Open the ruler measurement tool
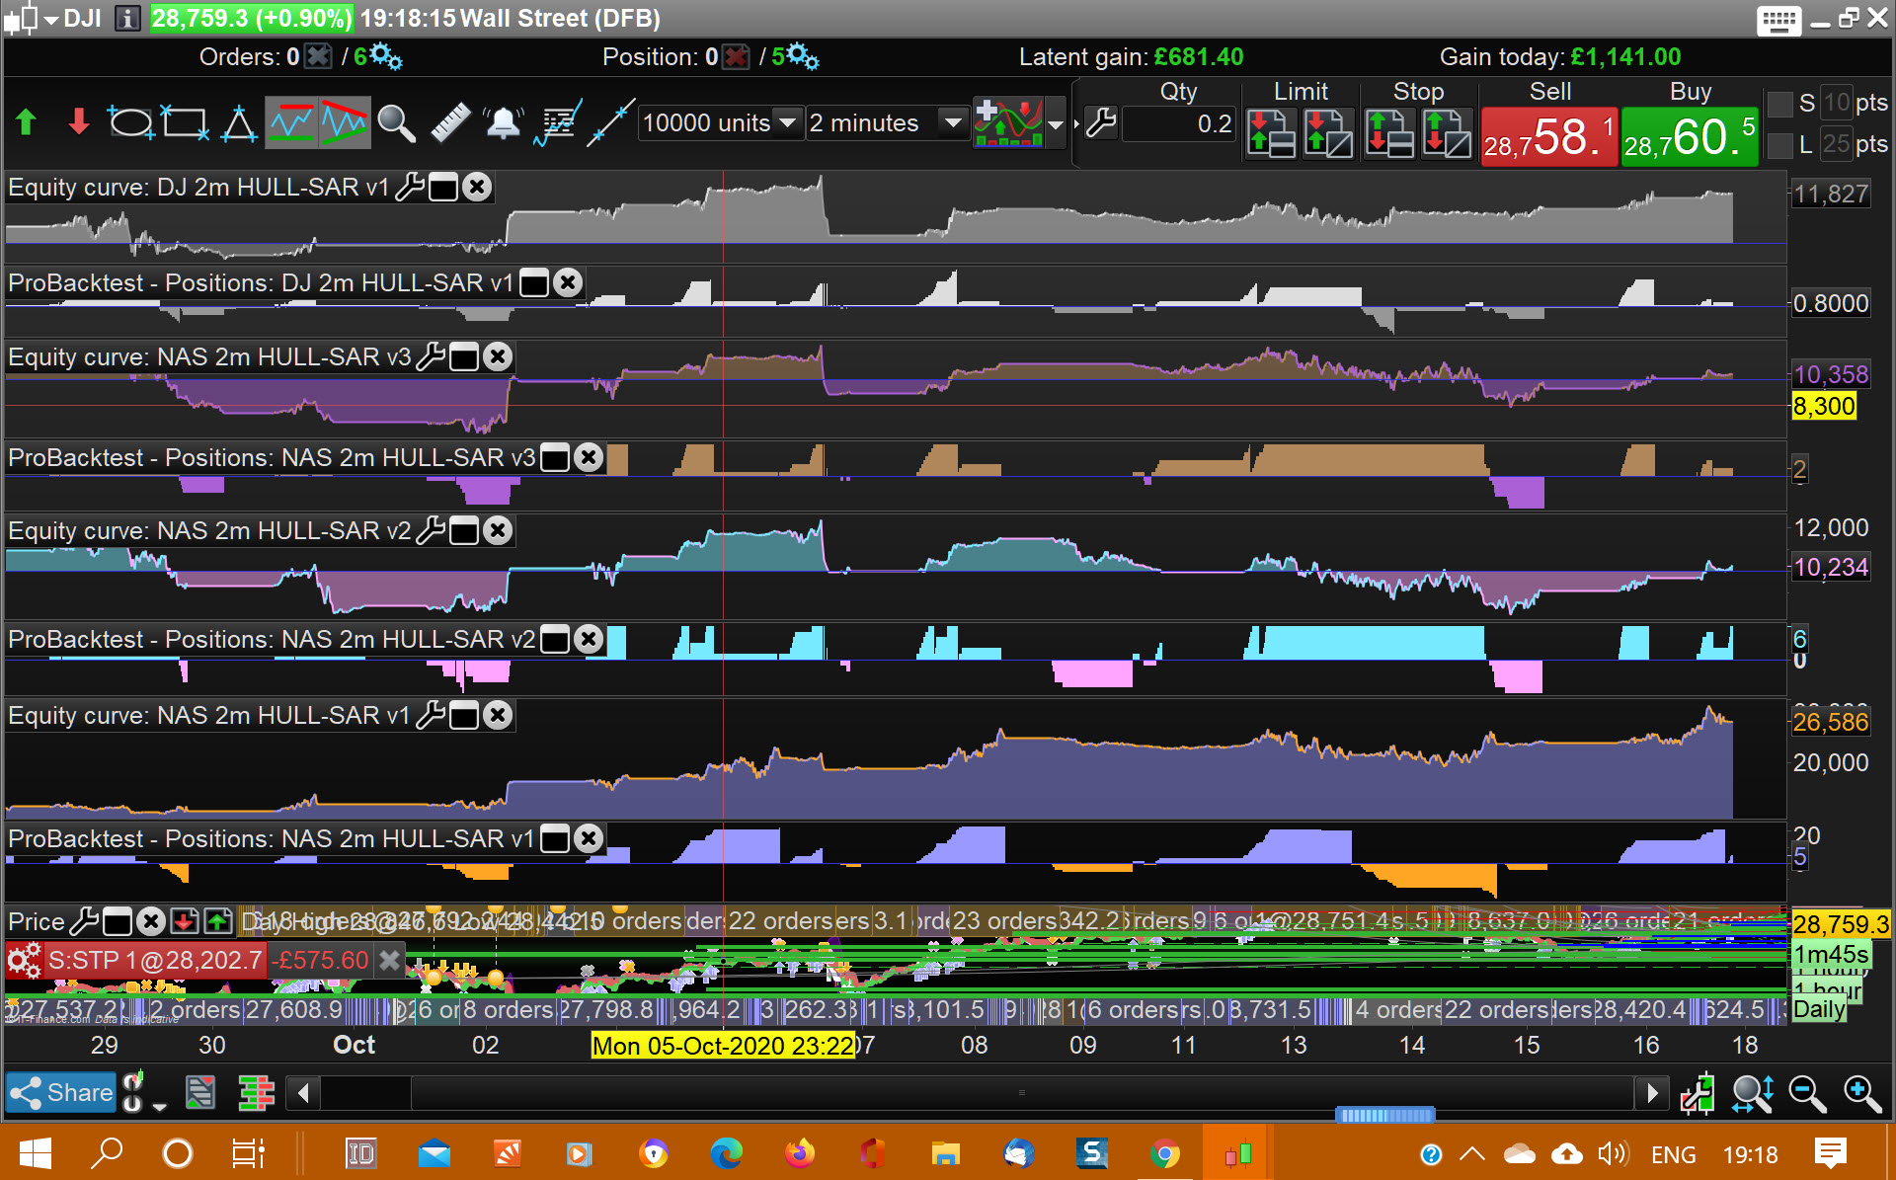Image resolution: width=1896 pixels, height=1180 pixels. (450, 123)
